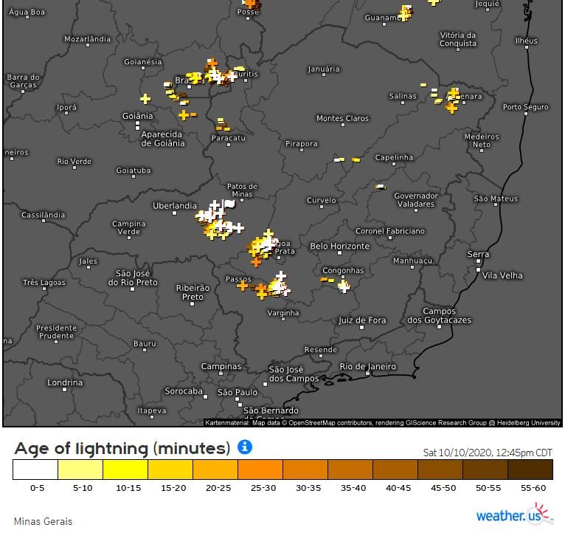Click the orange lightning cross near Almenara
Image resolution: width=565 pixels, height=533 pixels.
click(451, 108)
